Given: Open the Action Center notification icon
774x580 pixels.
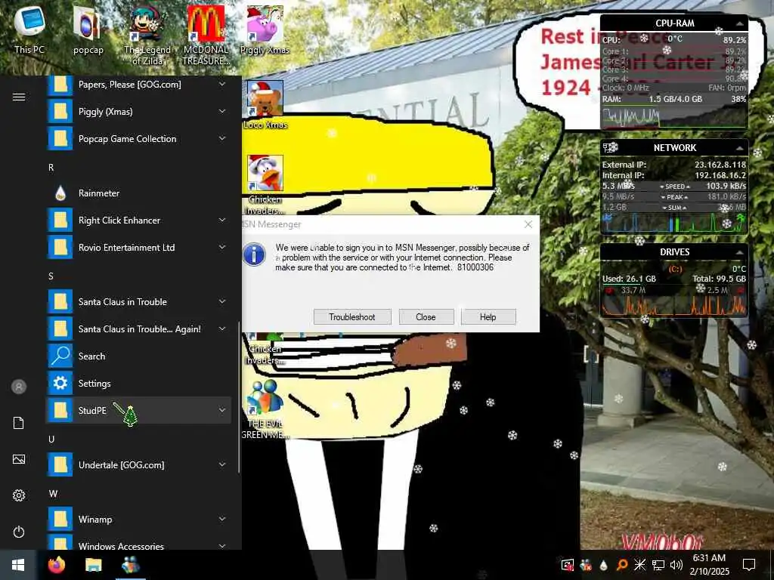Looking at the screenshot, I should (749, 565).
